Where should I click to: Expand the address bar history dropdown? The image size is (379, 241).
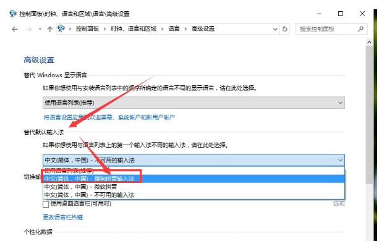point(275,29)
